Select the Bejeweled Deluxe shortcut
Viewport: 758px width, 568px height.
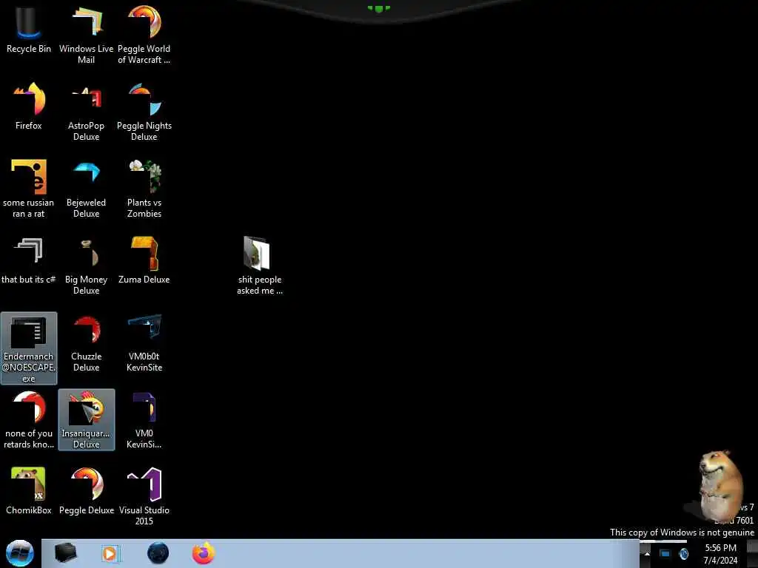86,189
